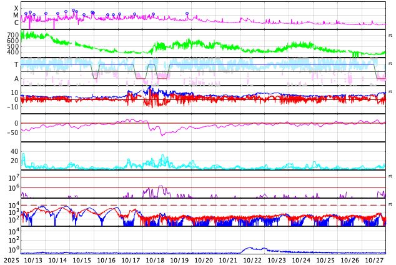The width and height of the screenshot is (396, 265).
Task: Click the 2025 year label
Action: (11, 260)
